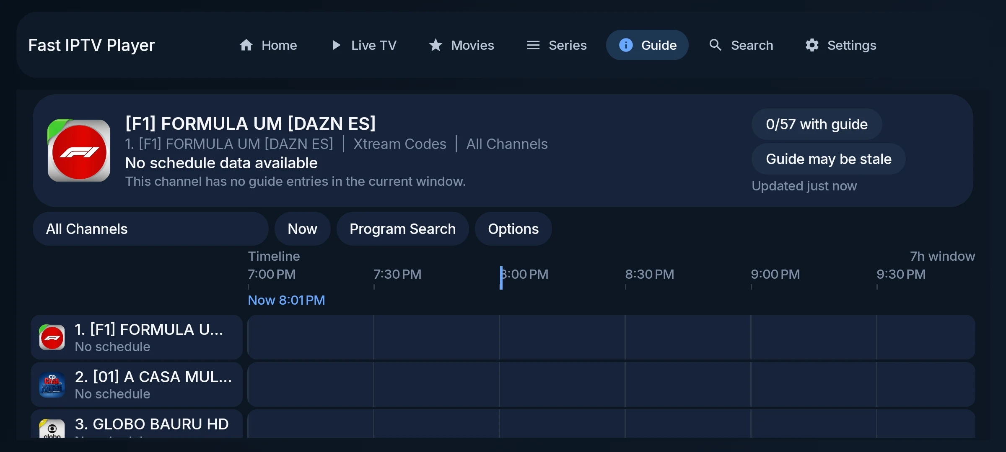Click the Live TV play icon
The image size is (1006, 452).
click(336, 45)
